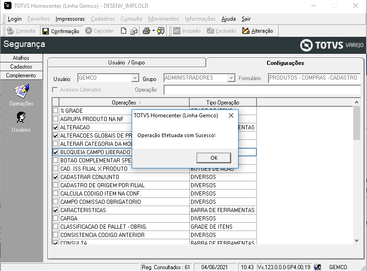Click the Vs.123.0.0.0-SP4.00.19 version text
The height and width of the screenshot is (271, 367).
tap(284, 267)
